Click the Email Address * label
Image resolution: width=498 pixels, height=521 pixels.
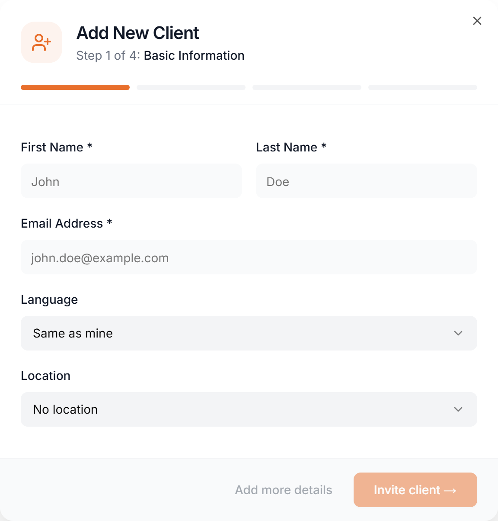tap(67, 223)
